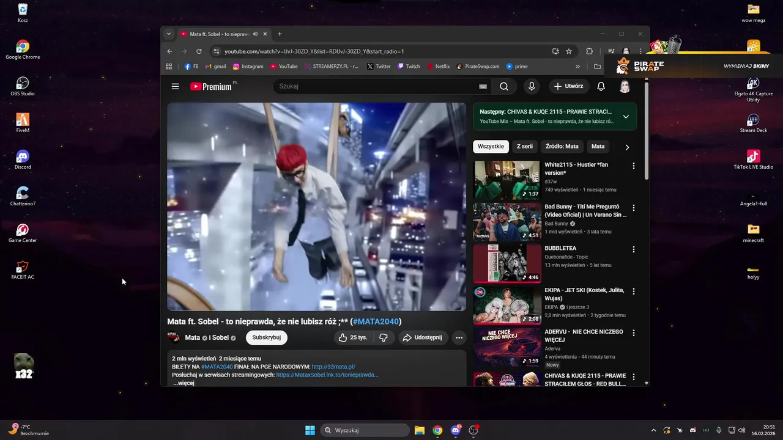Open options menu for EKIPA JET SKI video
Image resolution: width=783 pixels, height=440 pixels.
pos(633,291)
